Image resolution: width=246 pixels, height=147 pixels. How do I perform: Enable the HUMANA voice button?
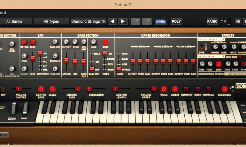coord(209,89)
